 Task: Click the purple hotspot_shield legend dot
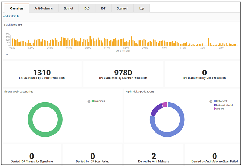tap(215, 105)
